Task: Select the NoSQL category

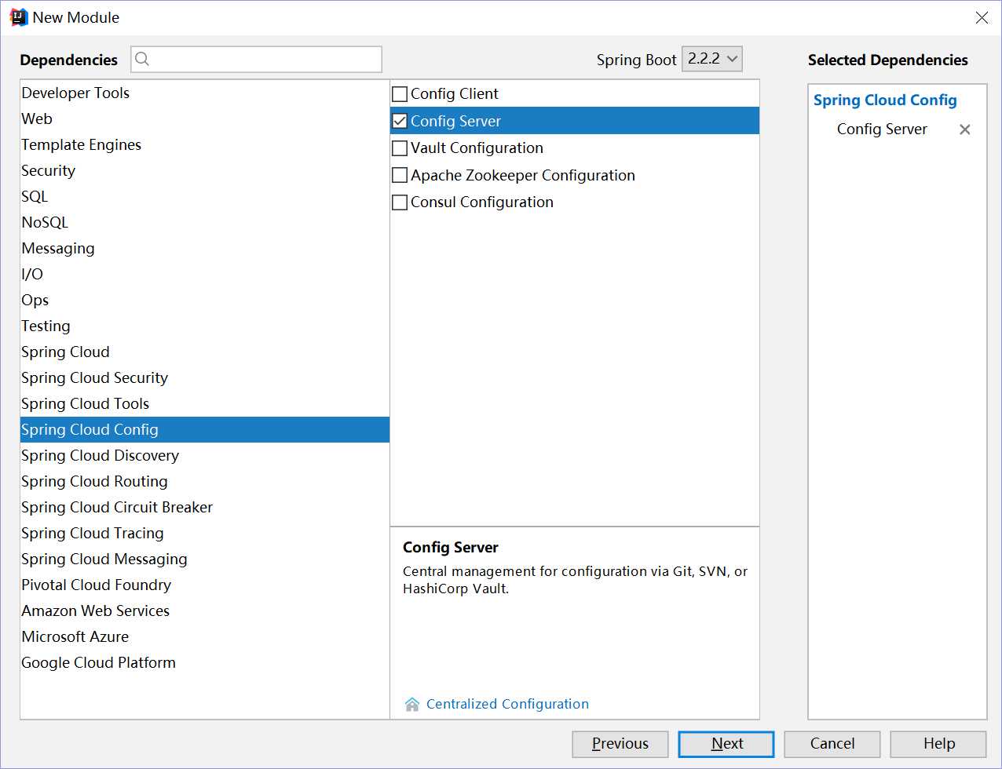Action: point(205,222)
